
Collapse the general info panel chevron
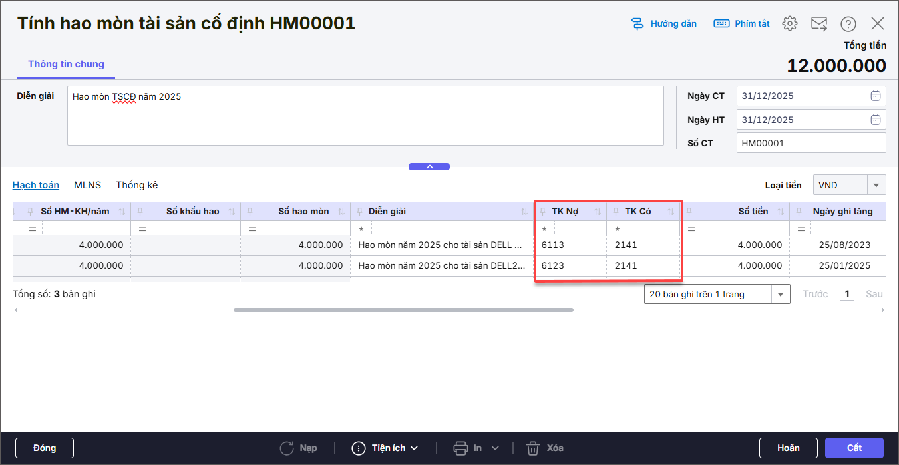click(429, 166)
